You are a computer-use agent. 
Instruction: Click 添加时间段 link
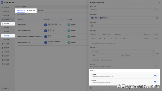(96, 60)
